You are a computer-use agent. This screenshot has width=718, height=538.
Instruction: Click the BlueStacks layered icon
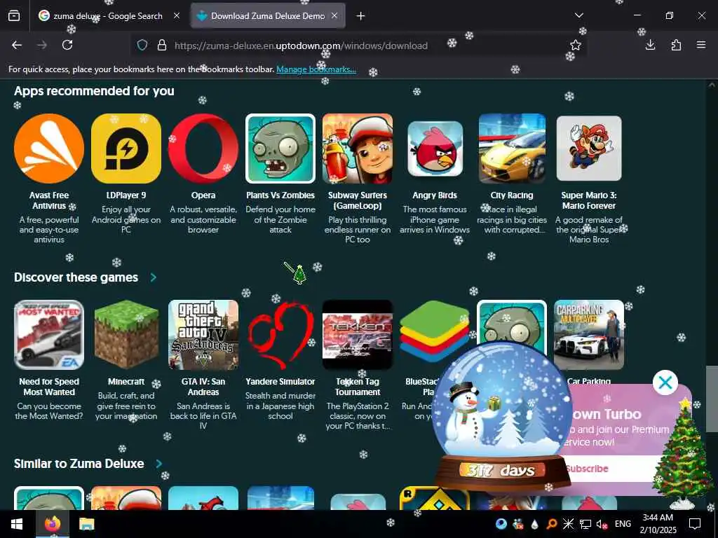(434, 331)
